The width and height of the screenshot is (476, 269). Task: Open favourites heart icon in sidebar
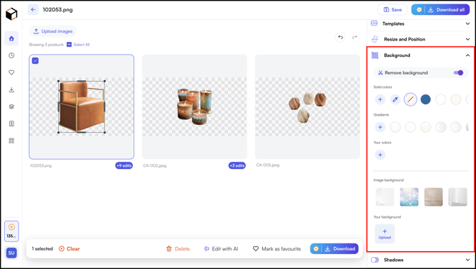click(x=11, y=72)
